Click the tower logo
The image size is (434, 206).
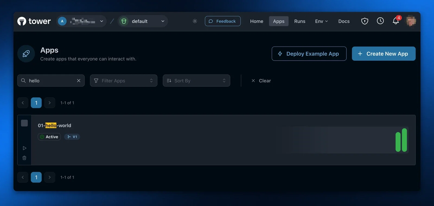point(34,21)
